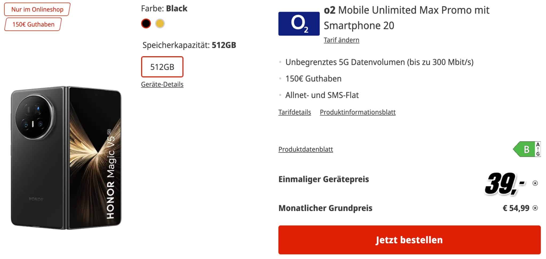This screenshot has height=259, width=546.
Task: Open the 'Geräte-Details' link
Action: [x=162, y=84]
